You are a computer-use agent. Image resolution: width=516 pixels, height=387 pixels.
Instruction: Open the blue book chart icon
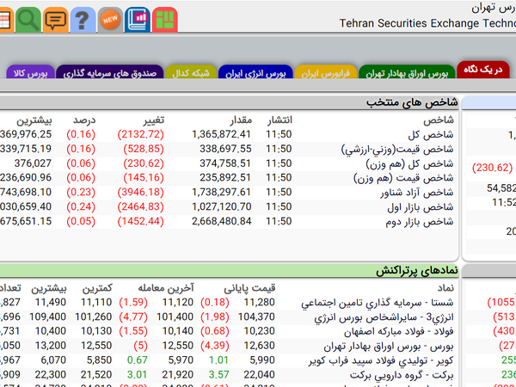click(138, 20)
